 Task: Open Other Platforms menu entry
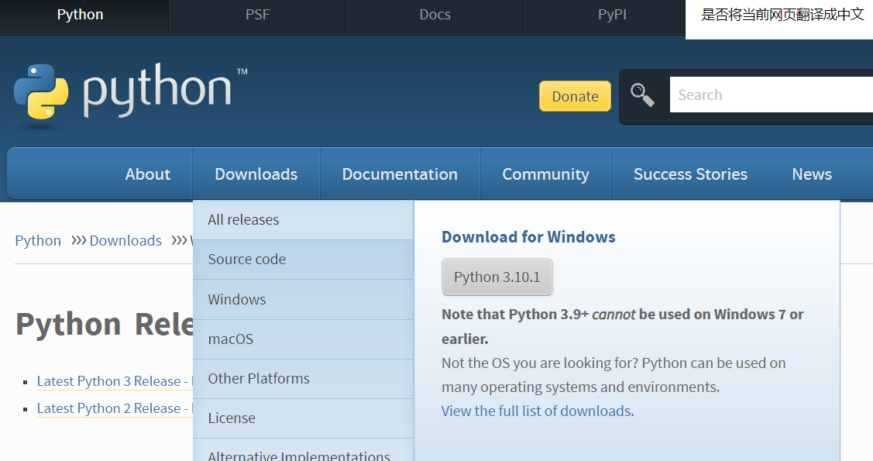pos(259,379)
